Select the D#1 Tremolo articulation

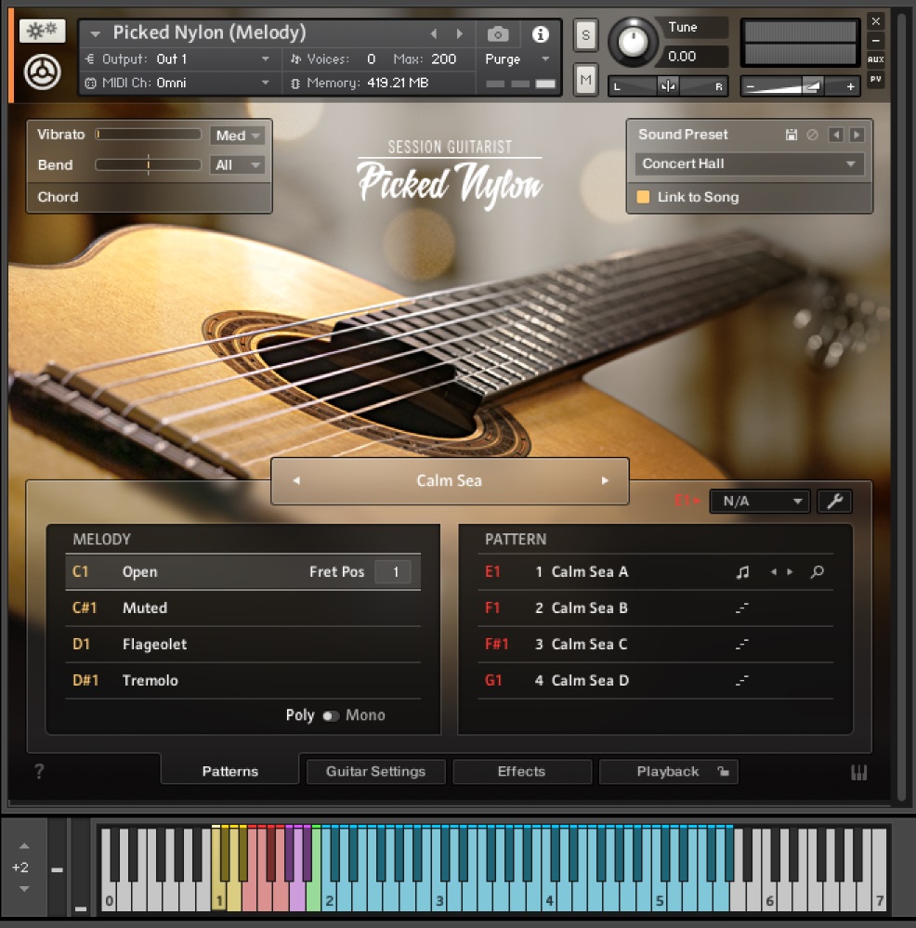[242, 681]
